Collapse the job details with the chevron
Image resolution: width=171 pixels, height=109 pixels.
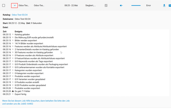coord(15,5)
